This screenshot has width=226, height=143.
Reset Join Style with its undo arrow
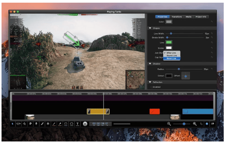coord(212,53)
